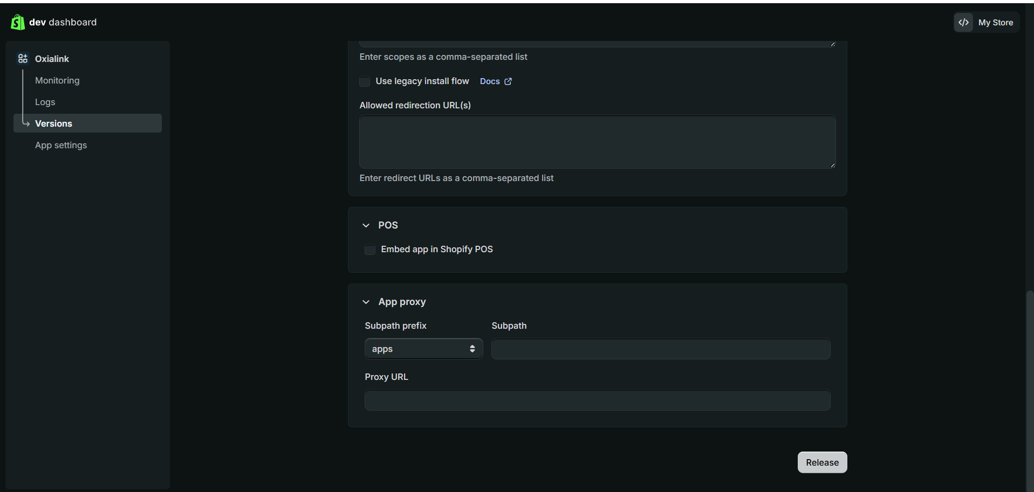Click the Oxialink app name
Viewport: 1034px width, 492px height.
[x=52, y=59]
